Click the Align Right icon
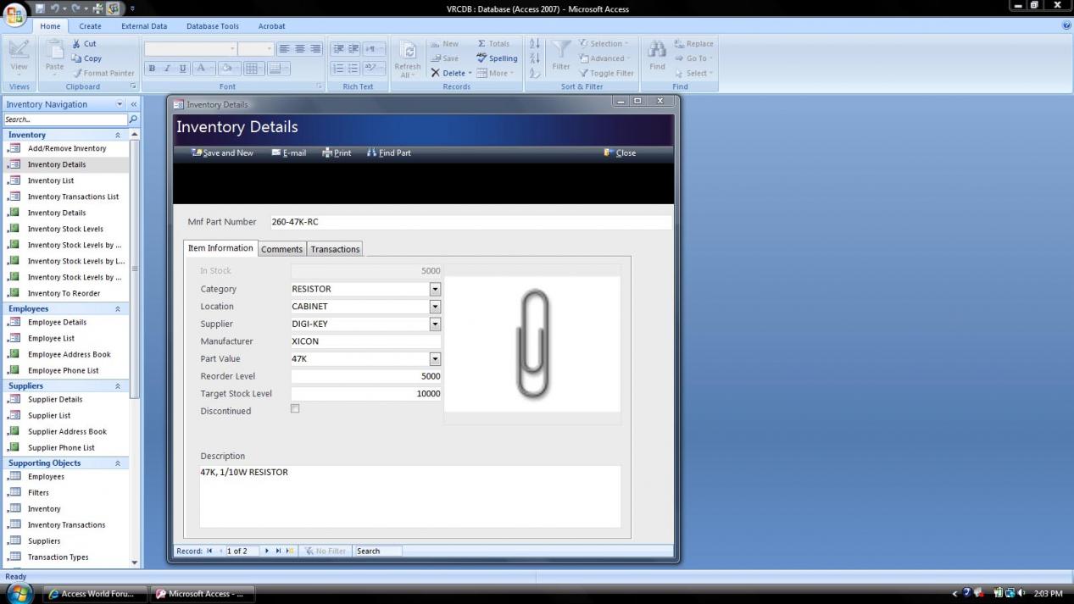The image size is (1074, 604). [x=315, y=49]
